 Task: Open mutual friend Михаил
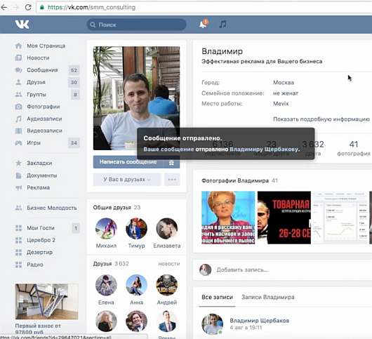106,229
